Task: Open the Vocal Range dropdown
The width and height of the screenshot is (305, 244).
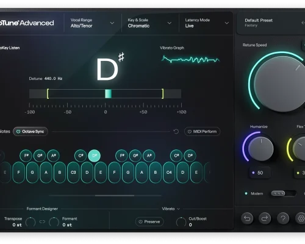Action: (93, 23)
